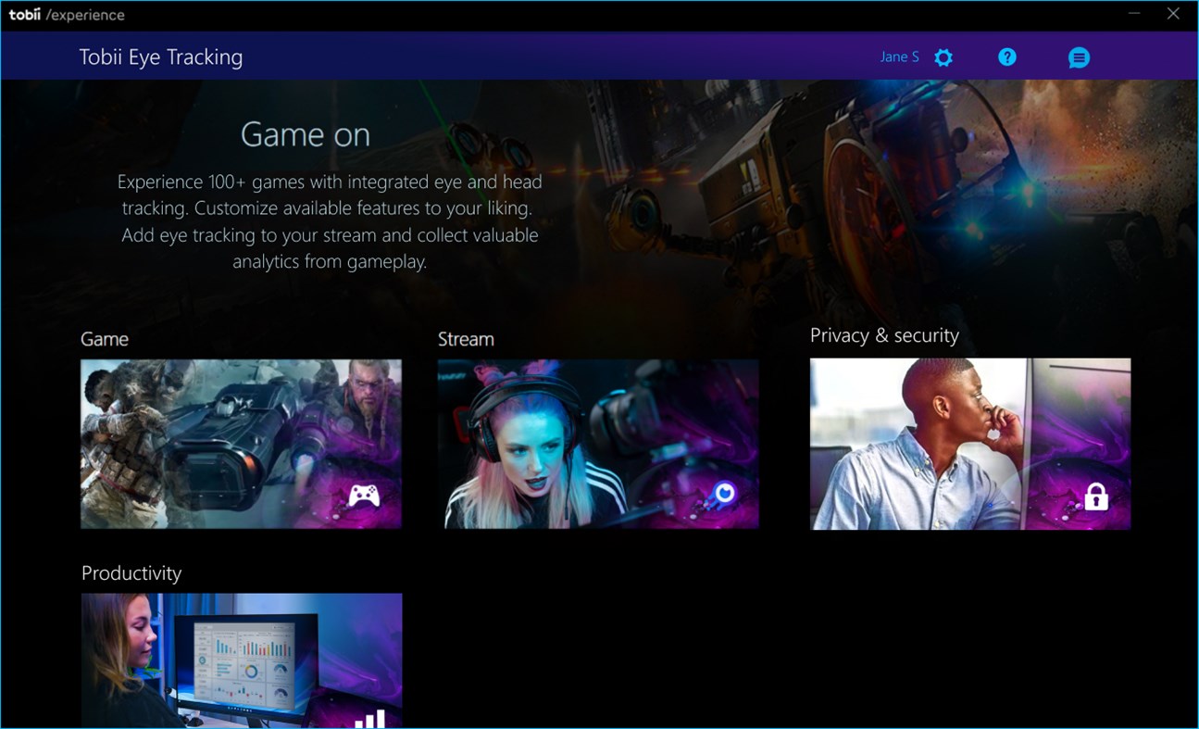This screenshot has height=729, width=1199.
Task: Click the Game section heading
Action: tap(104, 339)
